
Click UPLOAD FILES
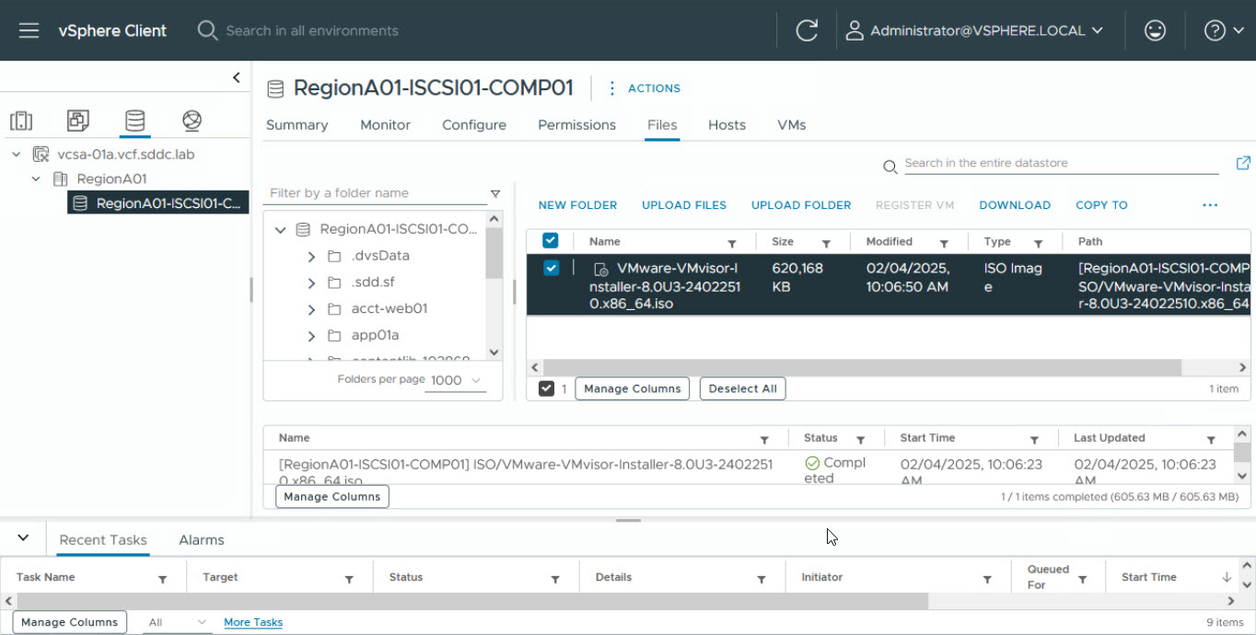coord(684,205)
